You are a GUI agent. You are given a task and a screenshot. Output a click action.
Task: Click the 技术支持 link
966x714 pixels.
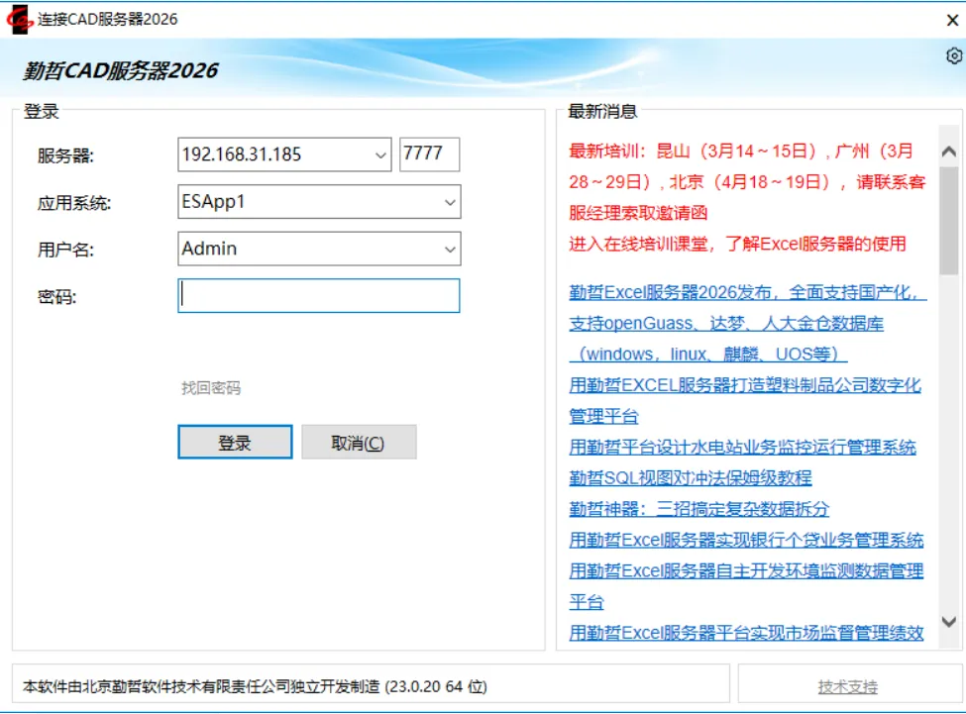847,686
